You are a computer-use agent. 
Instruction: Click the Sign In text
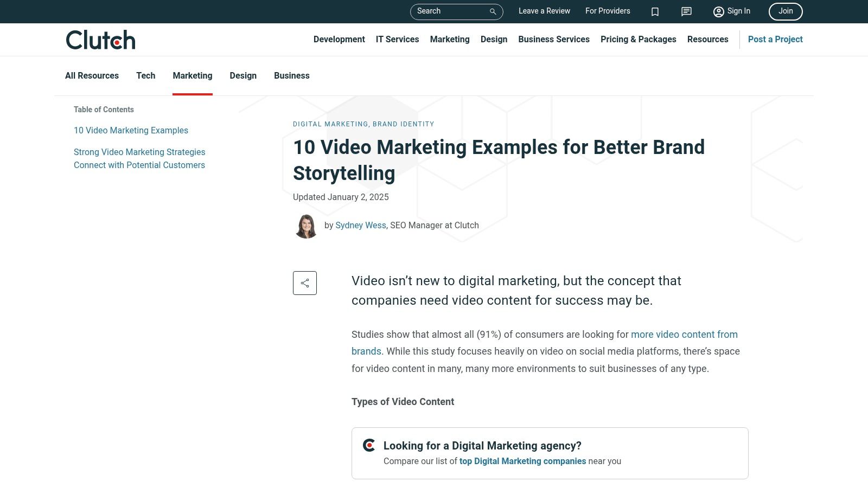coord(738,11)
